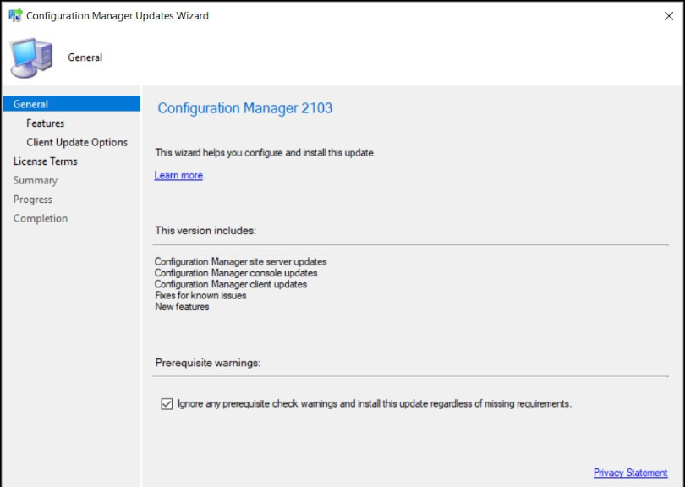This screenshot has width=685, height=487.
Task: Open the License Terms step
Action: pos(45,161)
